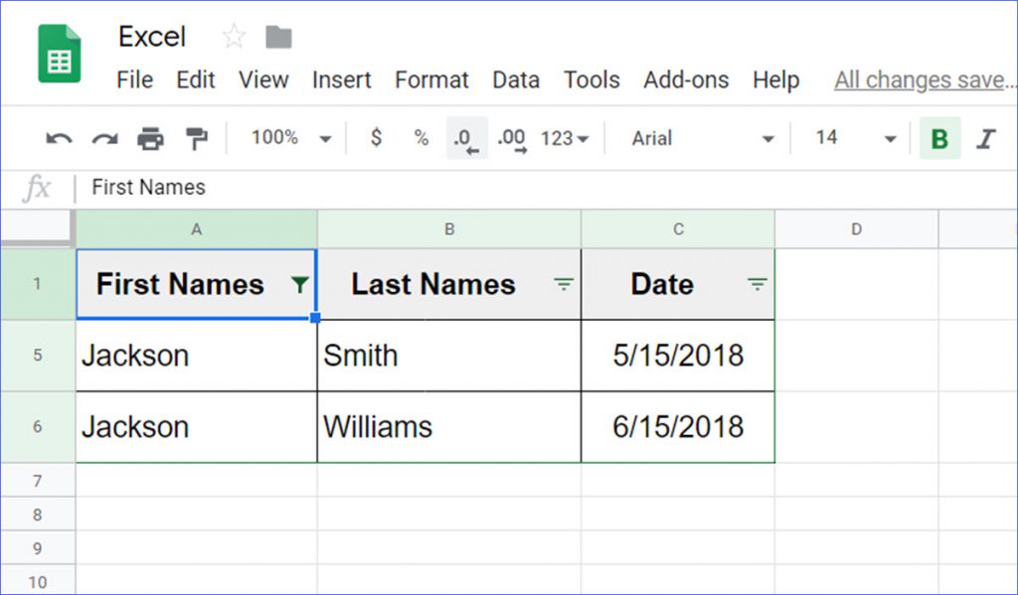This screenshot has width=1018, height=595.
Task: Toggle Bold formatting
Action: point(939,139)
